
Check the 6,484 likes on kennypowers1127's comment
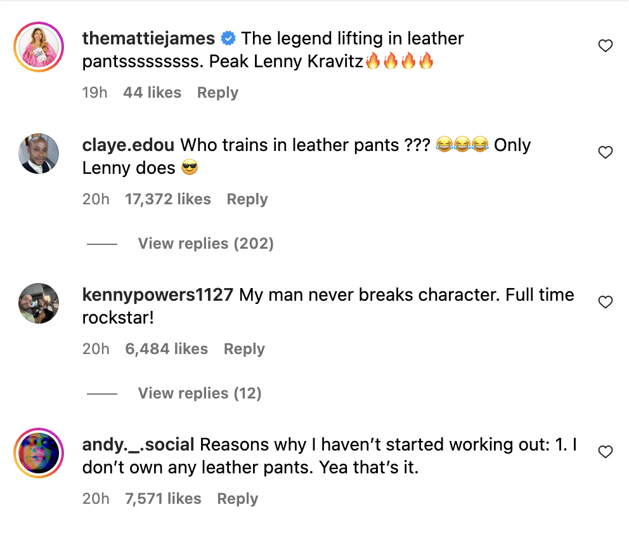point(167,348)
